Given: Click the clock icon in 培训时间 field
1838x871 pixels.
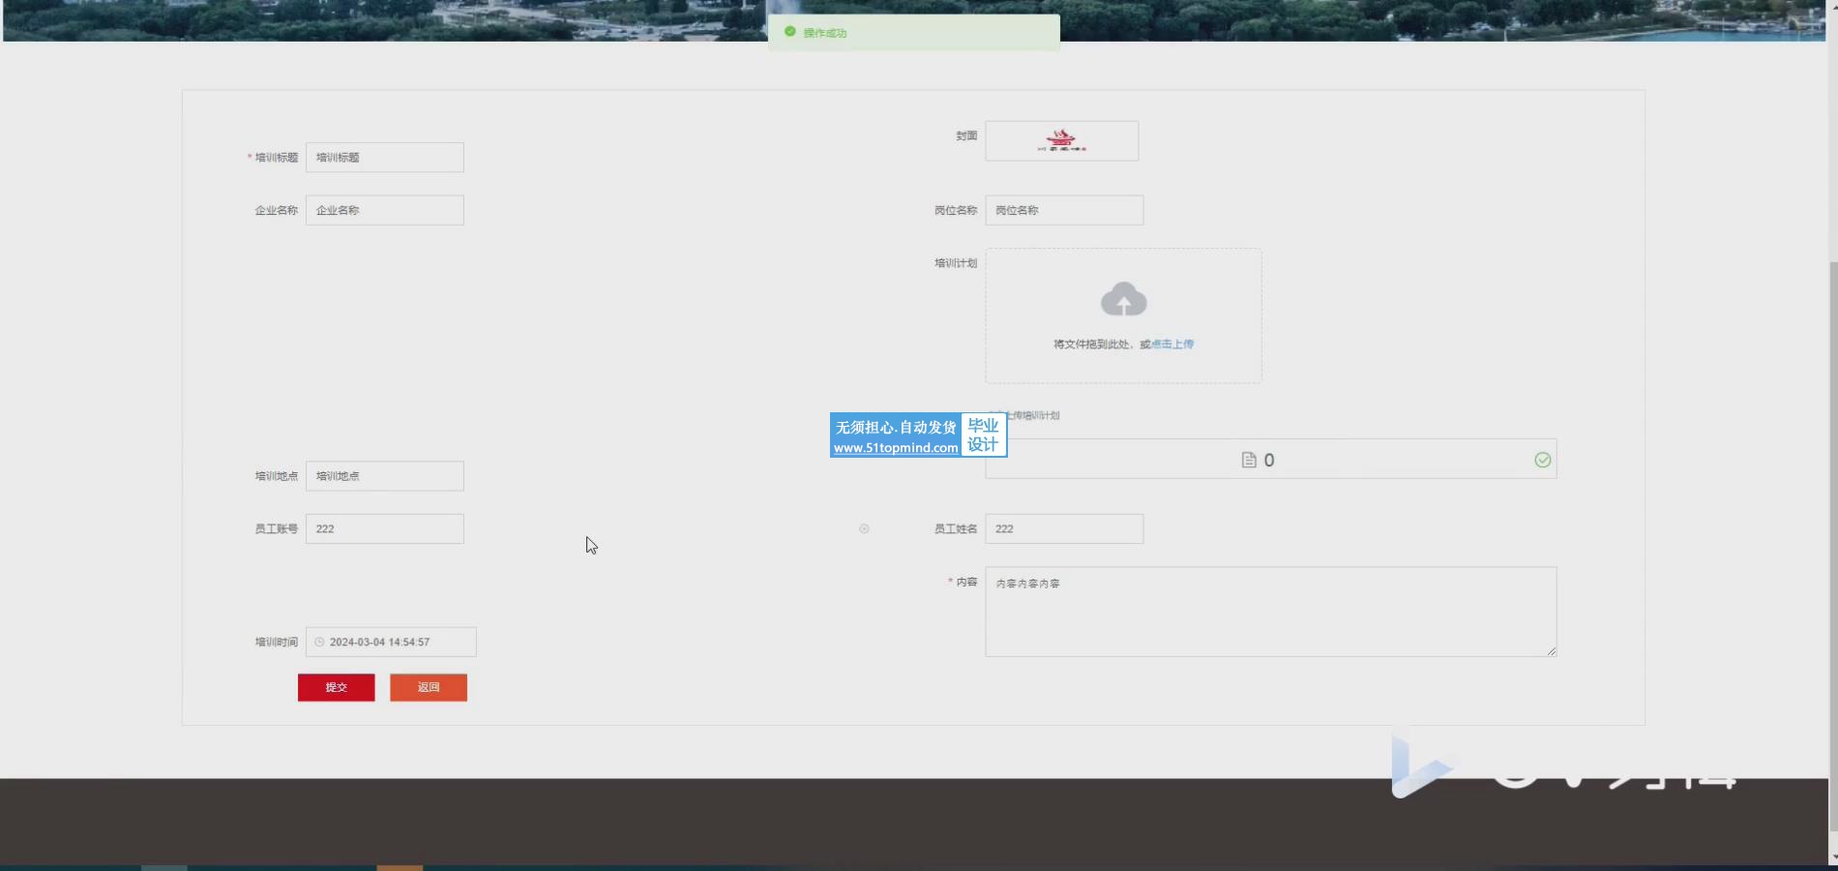Looking at the screenshot, I should (319, 642).
